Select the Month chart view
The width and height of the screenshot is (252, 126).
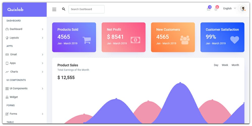(x=235, y=65)
